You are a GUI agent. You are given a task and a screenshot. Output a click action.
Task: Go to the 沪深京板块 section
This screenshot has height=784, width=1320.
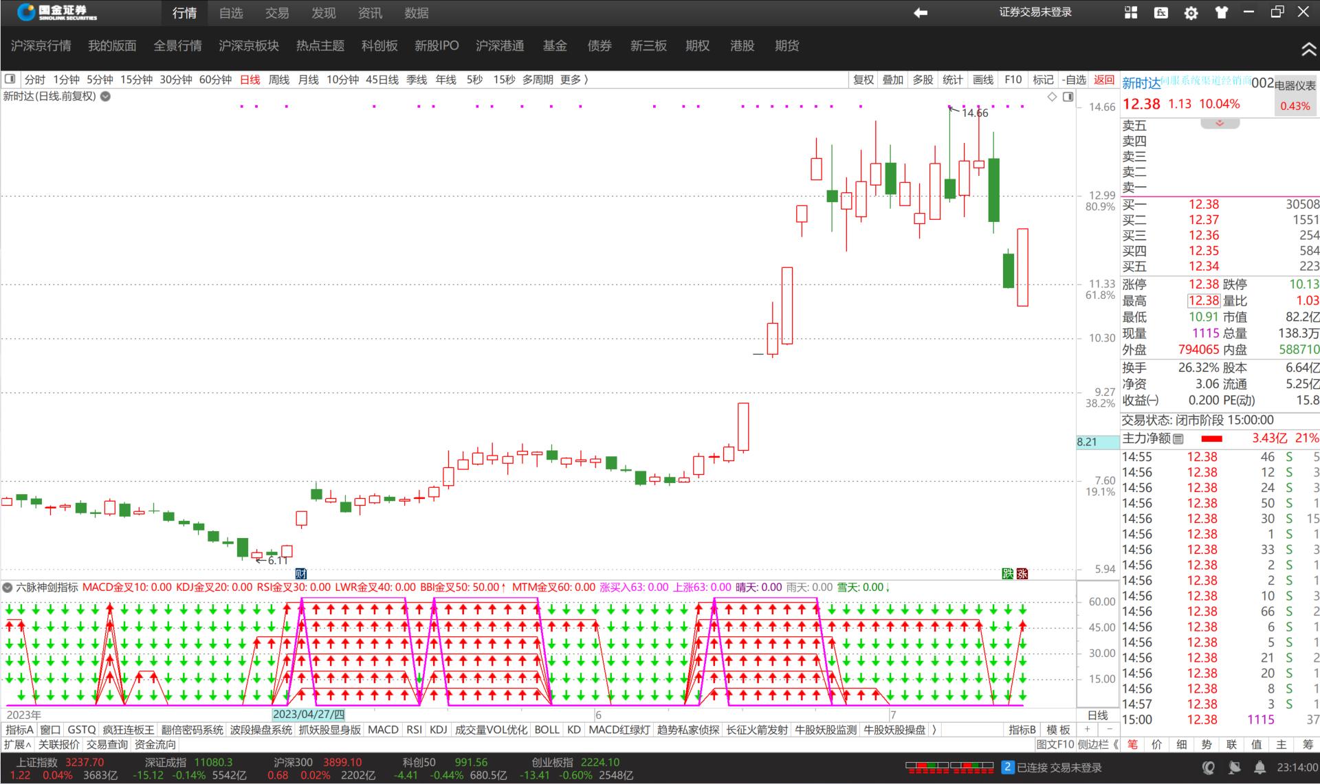click(249, 46)
